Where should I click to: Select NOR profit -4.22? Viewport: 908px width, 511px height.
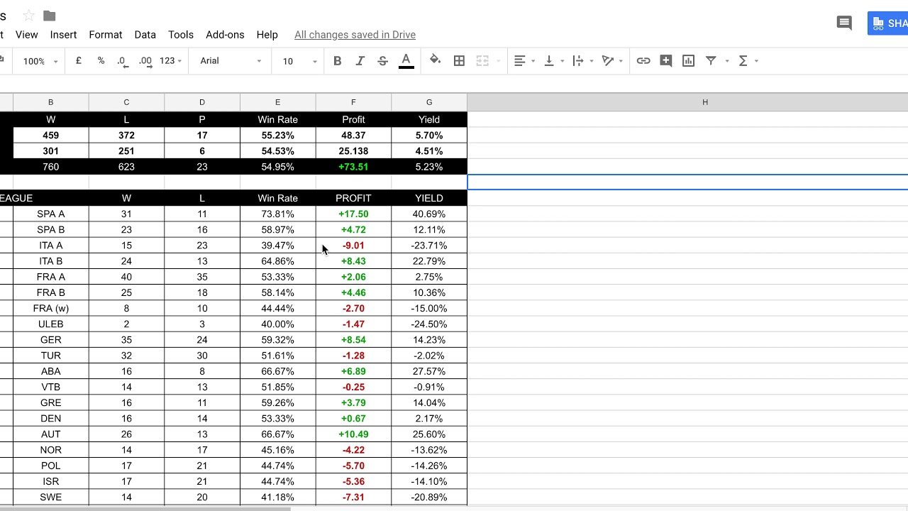pos(353,450)
